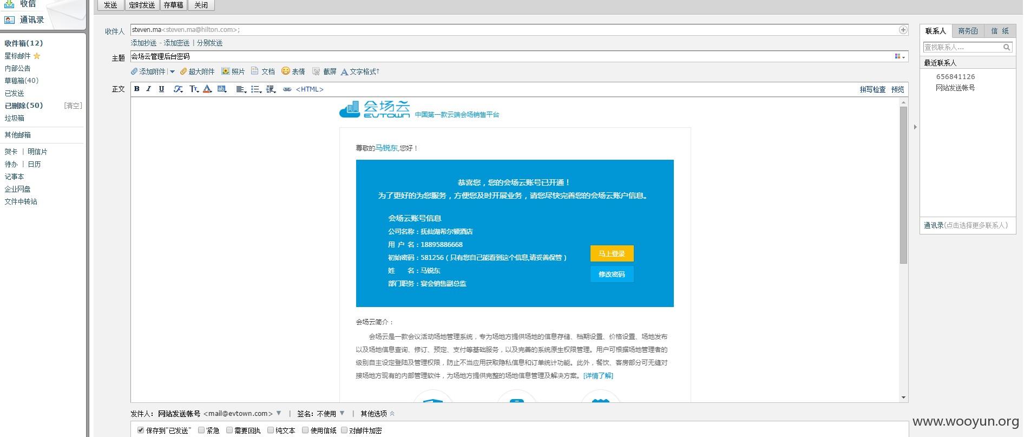Click the 查找联系人 search field
The width and height of the screenshot is (1024, 437).
[x=963, y=47]
